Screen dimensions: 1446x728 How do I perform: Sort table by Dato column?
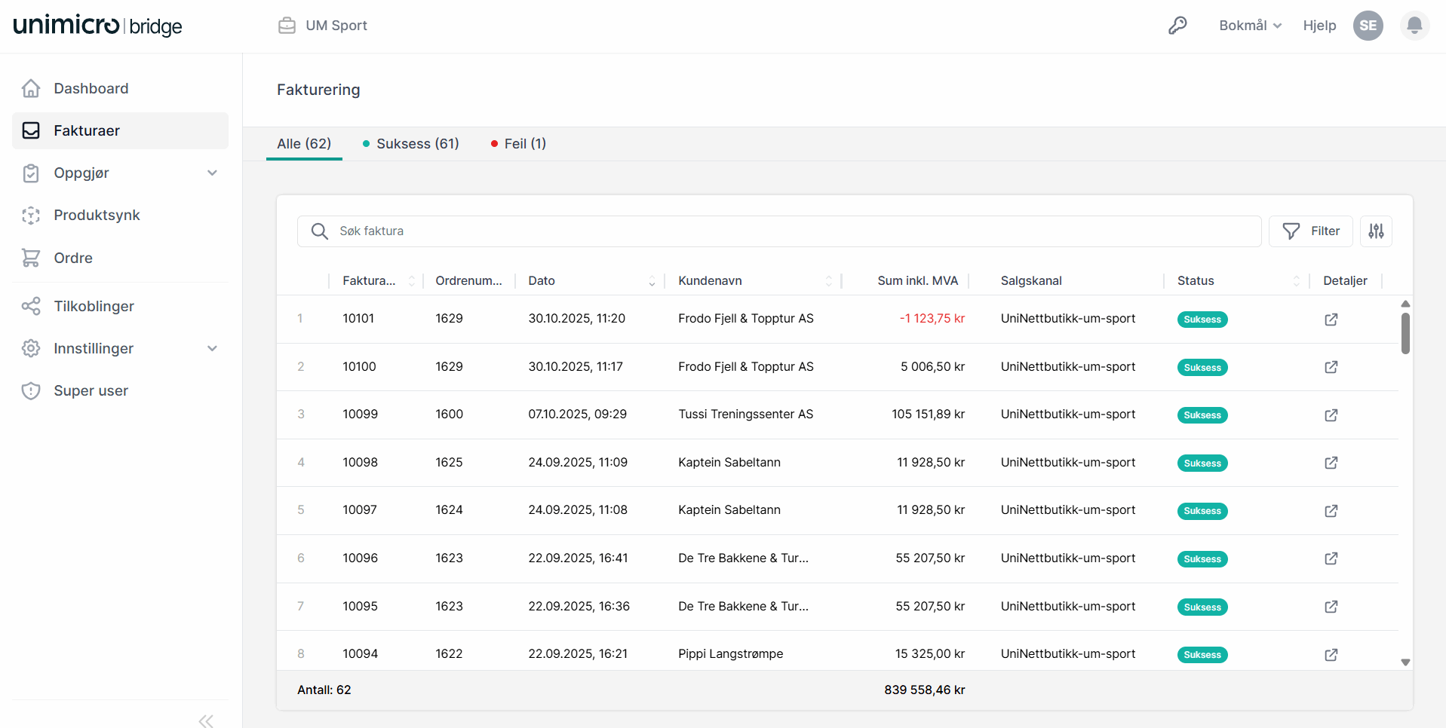652,281
